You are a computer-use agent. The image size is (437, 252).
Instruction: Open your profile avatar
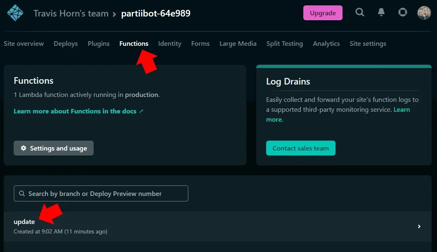[423, 12]
